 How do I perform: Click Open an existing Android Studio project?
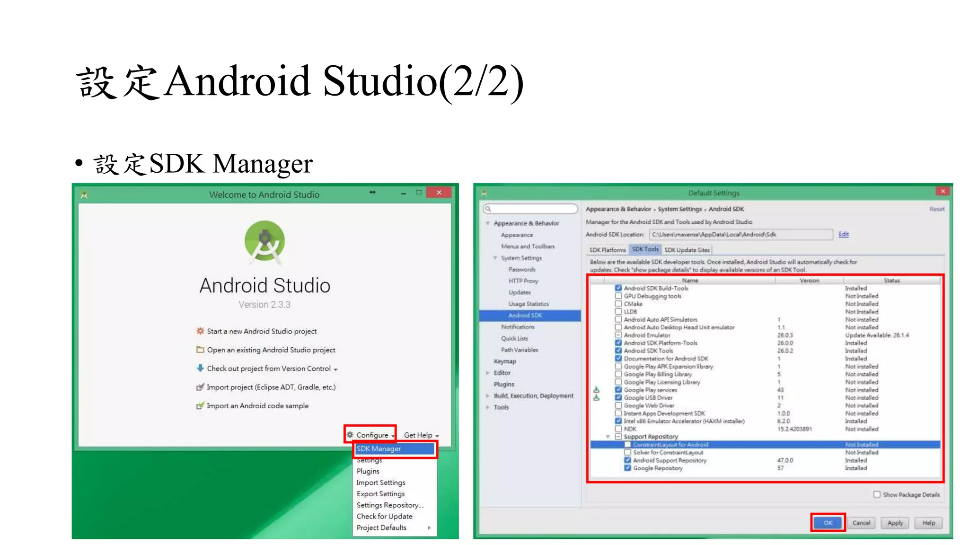[271, 350]
